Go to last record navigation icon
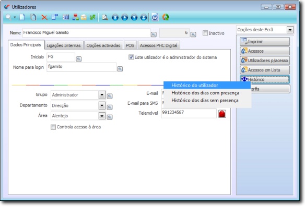Viewport: 305px width, 207px height. (144, 18)
